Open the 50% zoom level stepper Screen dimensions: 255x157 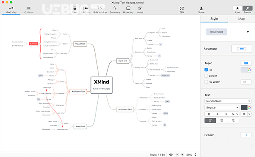click(195, 155)
